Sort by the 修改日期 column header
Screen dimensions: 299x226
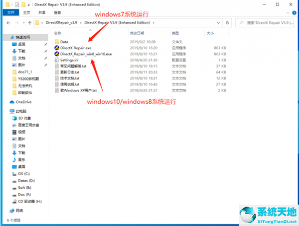137,33
